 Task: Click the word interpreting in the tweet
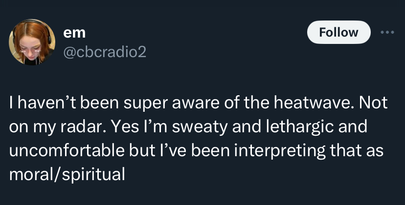pyautogui.click(x=279, y=151)
